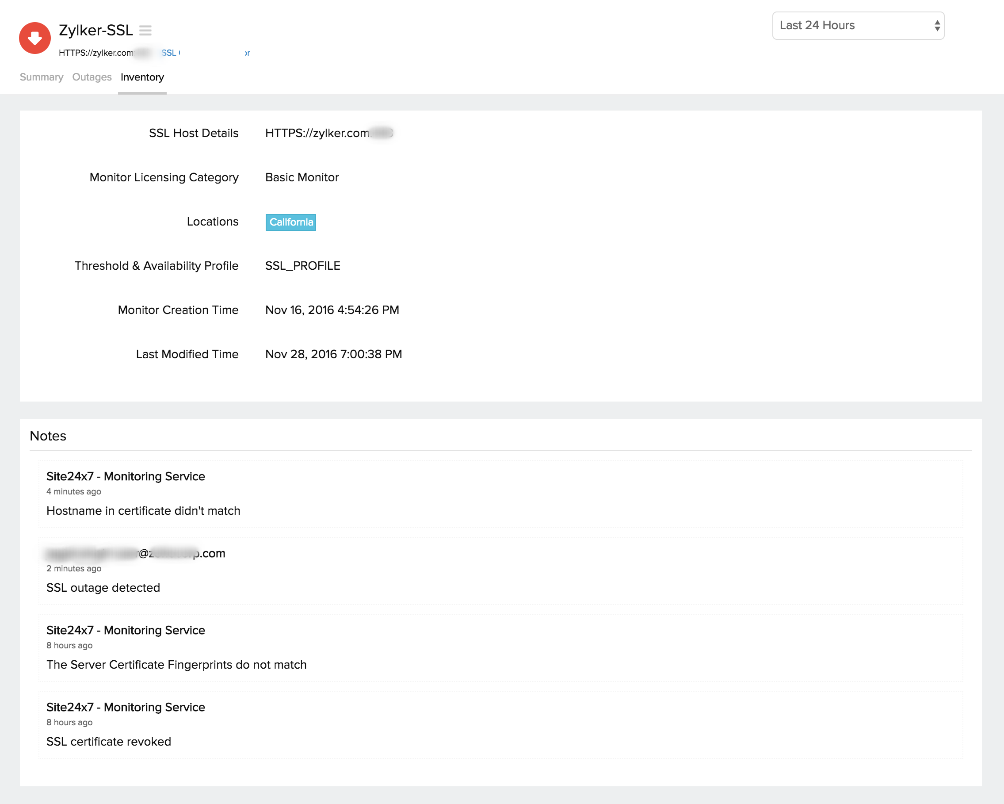The width and height of the screenshot is (1004, 804).
Task: Click the dropdown's up-down arrow indicator
Action: (x=937, y=26)
